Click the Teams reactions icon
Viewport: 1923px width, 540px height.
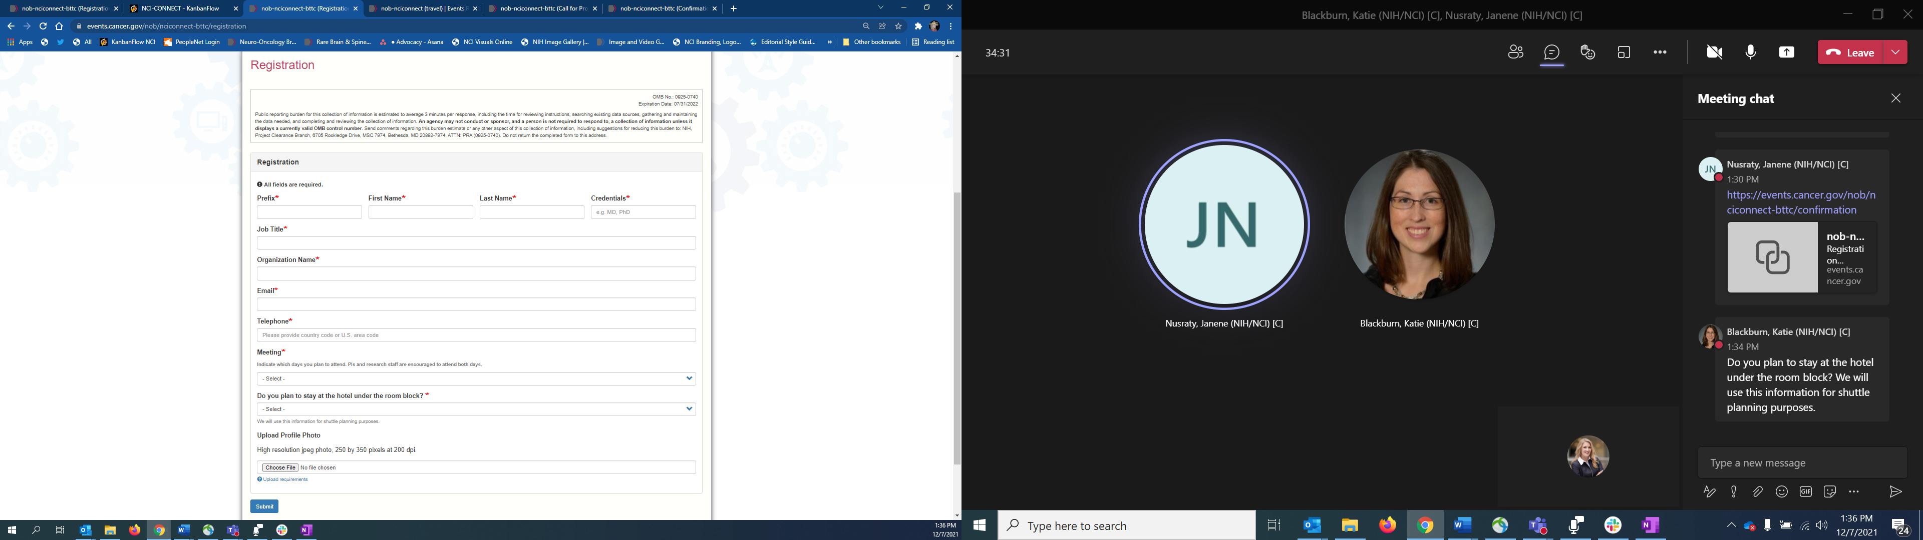coord(1588,52)
